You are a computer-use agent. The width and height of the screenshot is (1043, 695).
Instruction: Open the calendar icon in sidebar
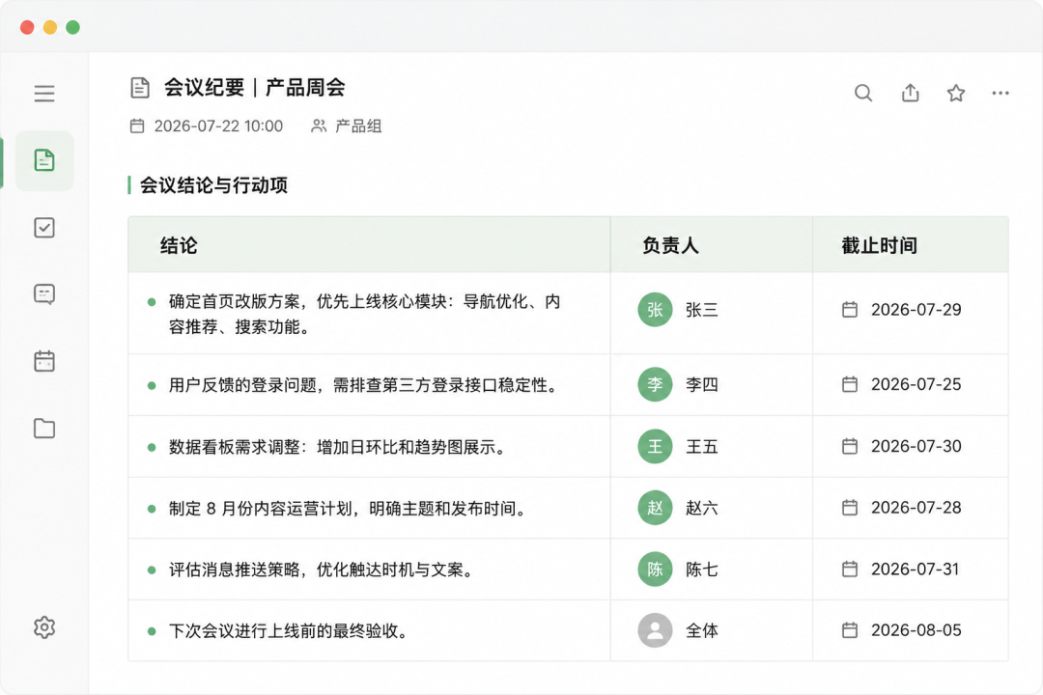pos(44,361)
